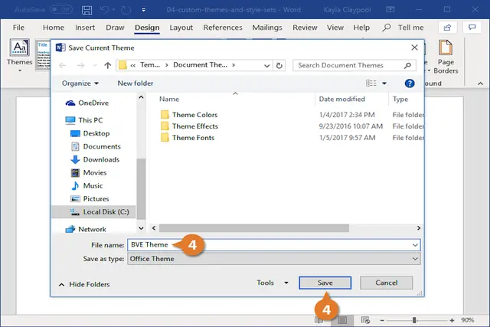The height and width of the screenshot is (327, 490).
Task: Sort by Name column header
Action: click(x=169, y=100)
